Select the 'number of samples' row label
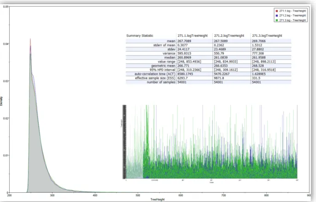The image size is (316, 202). coord(161,82)
